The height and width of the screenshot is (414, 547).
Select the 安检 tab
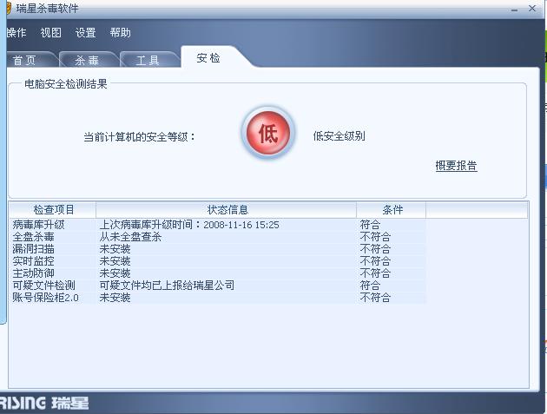pyautogui.click(x=208, y=57)
